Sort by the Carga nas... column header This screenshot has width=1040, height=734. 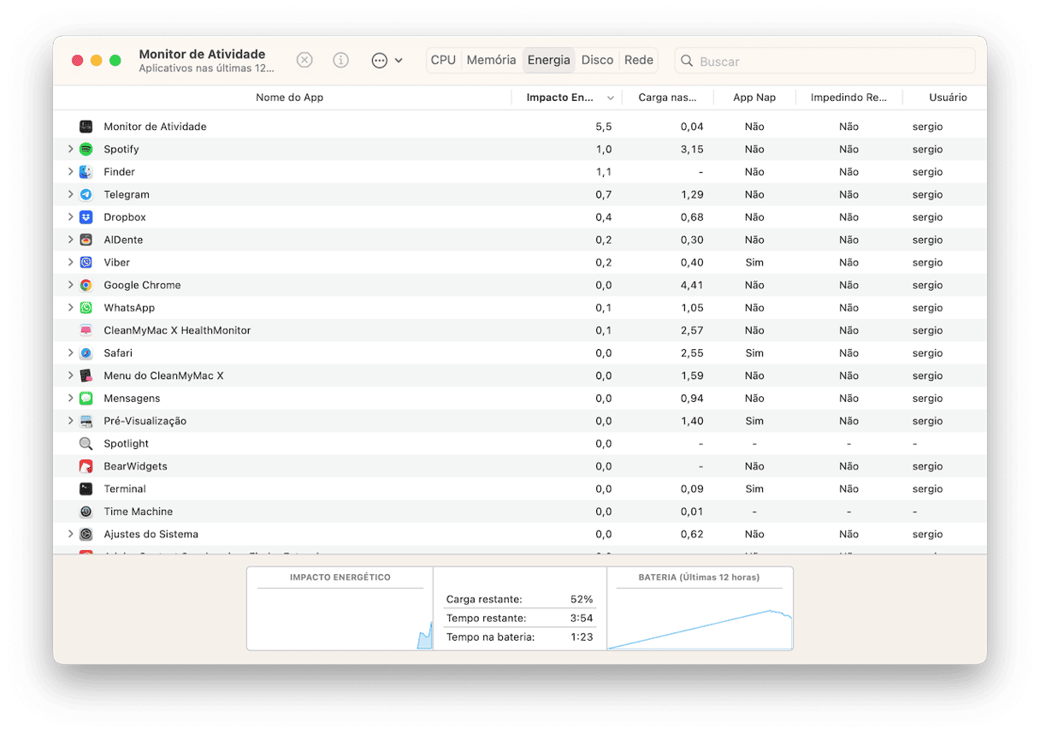(x=667, y=98)
